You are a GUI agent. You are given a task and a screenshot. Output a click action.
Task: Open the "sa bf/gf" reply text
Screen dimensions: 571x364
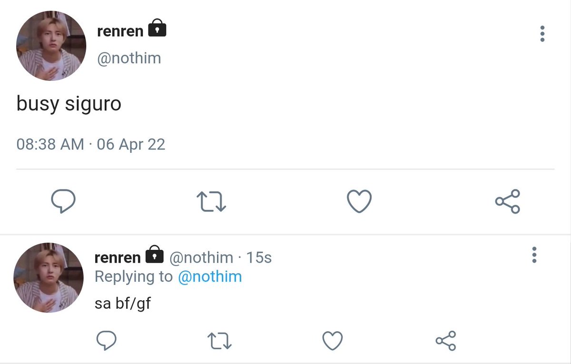(123, 303)
